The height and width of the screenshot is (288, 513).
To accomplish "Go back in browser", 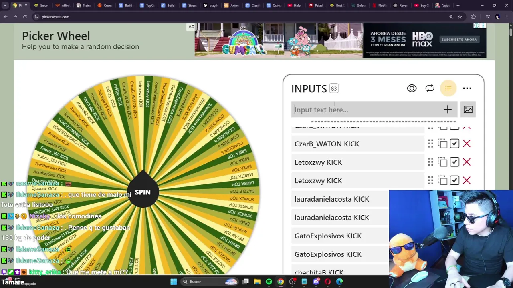I will 6,17.
